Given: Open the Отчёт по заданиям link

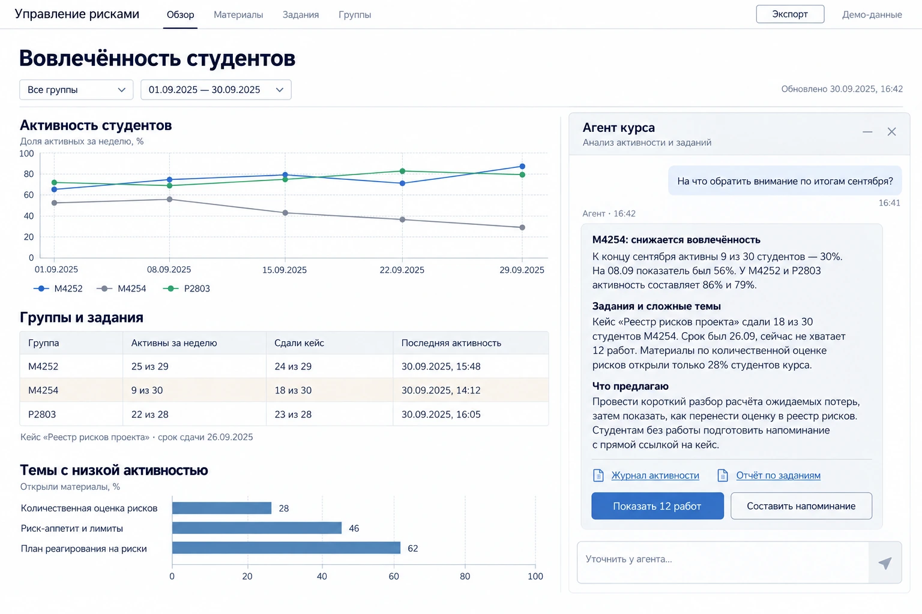Looking at the screenshot, I should coord(779,475).
